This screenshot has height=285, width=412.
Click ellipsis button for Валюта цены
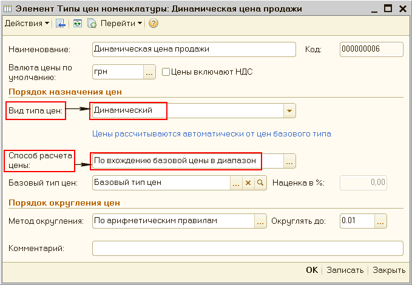pyautogui.click(x=149, y=72)
